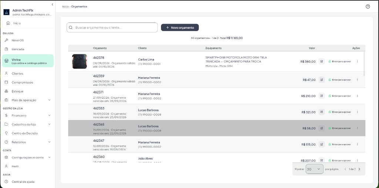Click the Início home icon in sidebar
This screenshot has height=188, width=379.
pos(8,23)
